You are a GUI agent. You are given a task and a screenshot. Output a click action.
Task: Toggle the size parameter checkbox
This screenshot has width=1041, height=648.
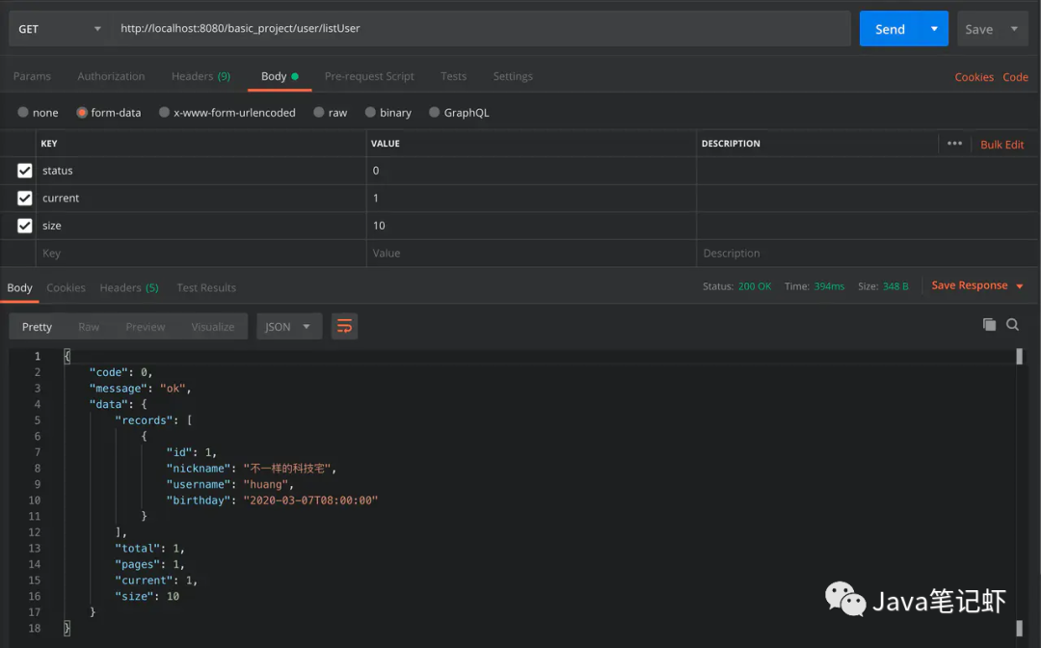click(25, 226)
